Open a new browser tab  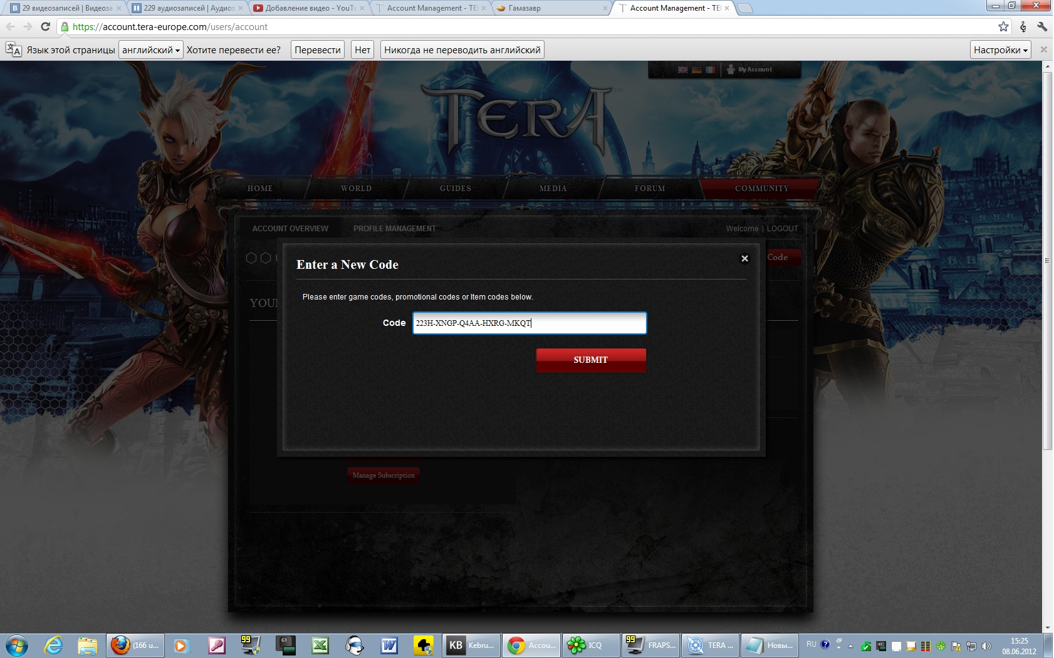click(745, 8)
